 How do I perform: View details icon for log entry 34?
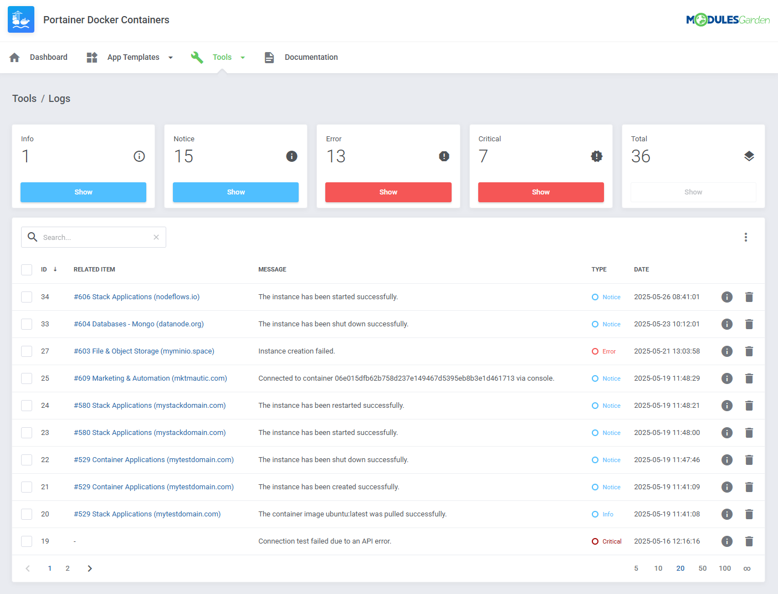point(726,296)
